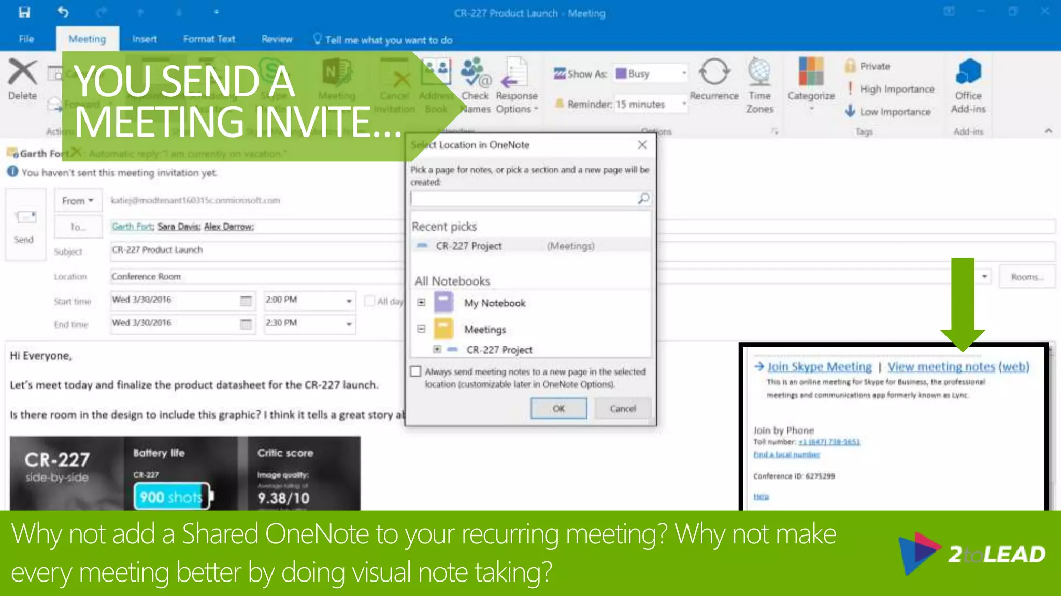Viewport: 1061px width, 596px height.
Task: Set Low Importance
Action: 887,112
